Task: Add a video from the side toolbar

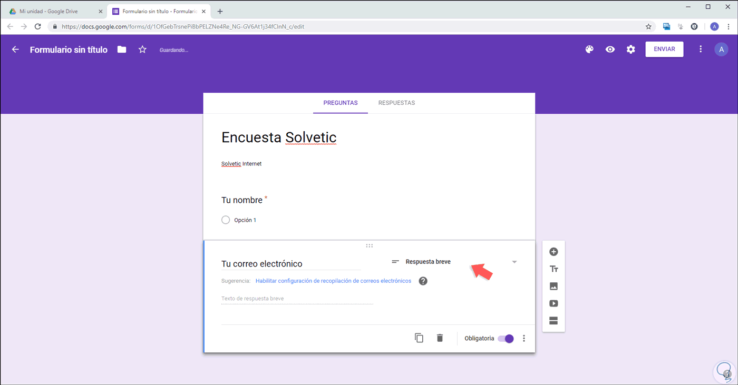Action: point(553,303)
